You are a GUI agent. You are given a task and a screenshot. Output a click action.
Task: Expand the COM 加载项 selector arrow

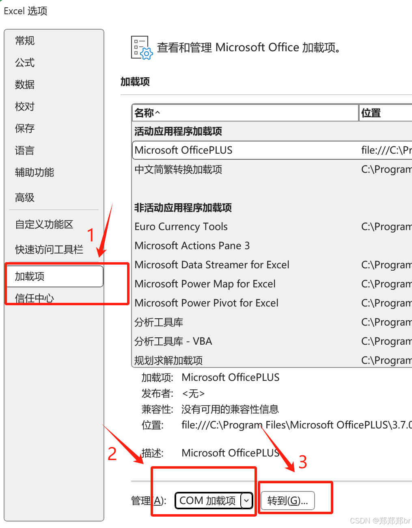247,500
